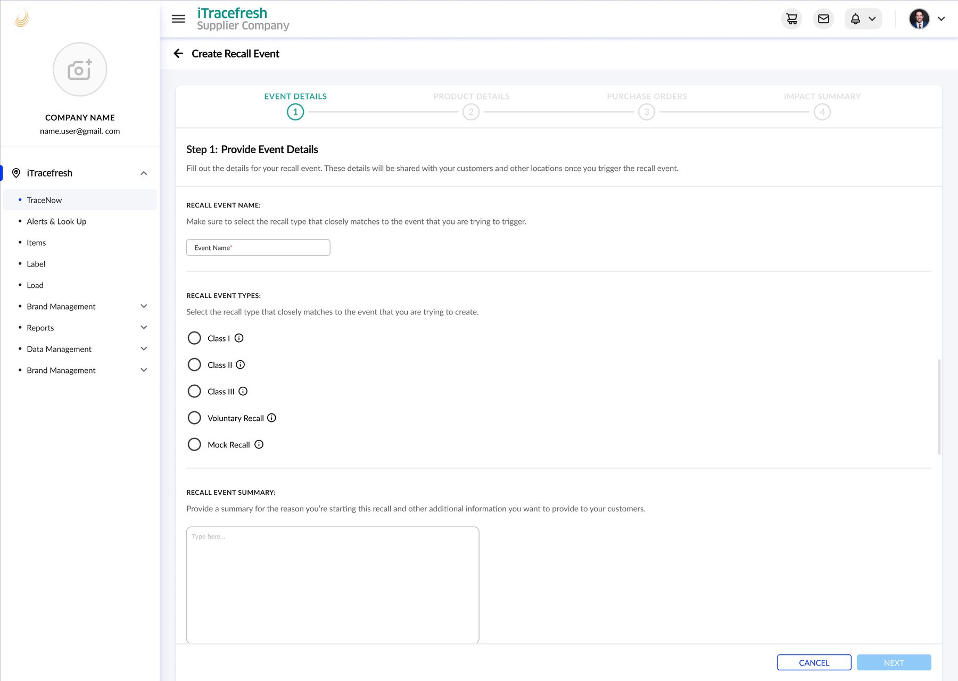Go to step 3 Purchase Orders circle
958x681 pixels.
[647, 112]
